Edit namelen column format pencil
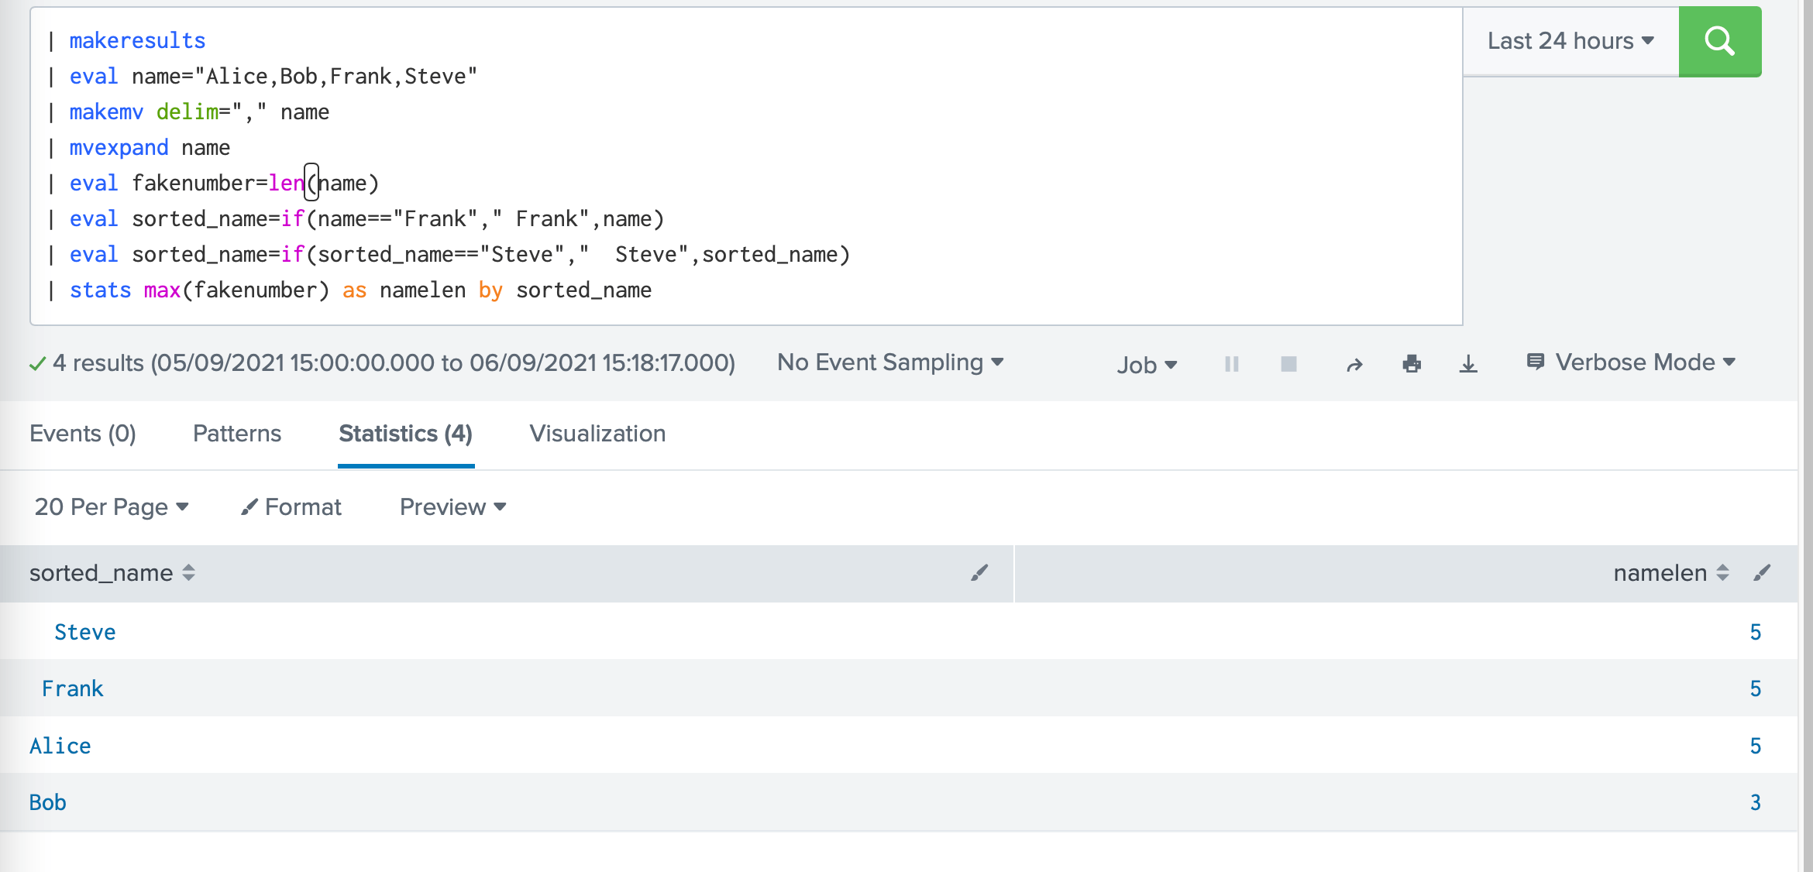The image size is (1813, 872). click(x=1763, y=573)
